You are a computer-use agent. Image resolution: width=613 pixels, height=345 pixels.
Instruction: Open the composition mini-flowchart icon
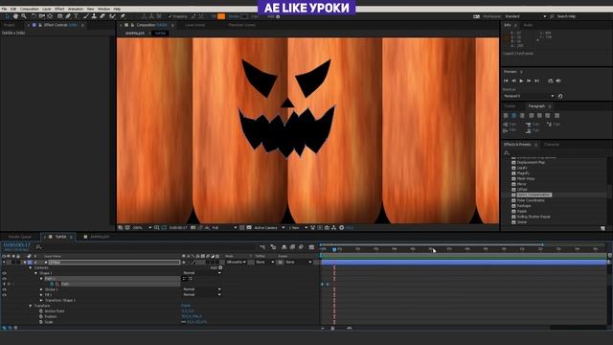[x=262, y=247]
